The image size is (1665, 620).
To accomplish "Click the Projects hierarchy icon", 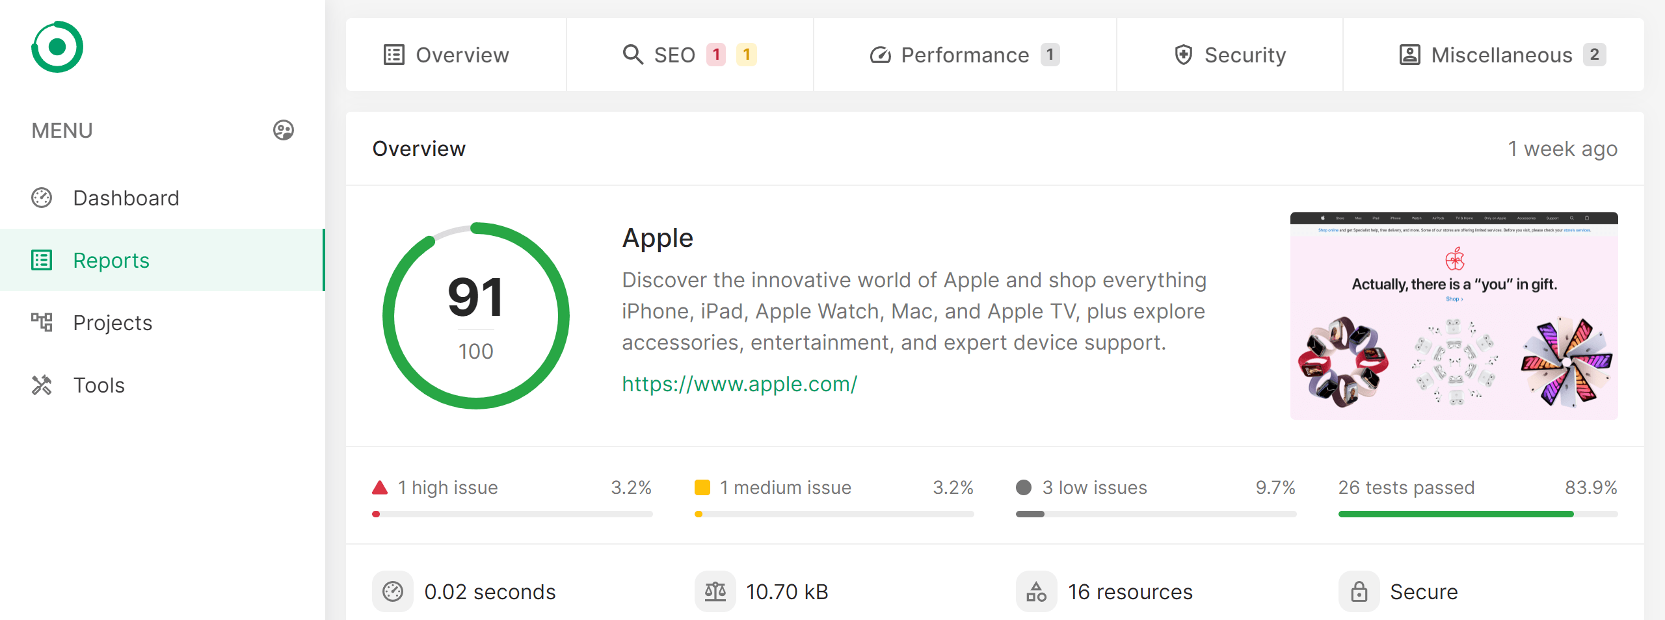I will coord(42,322).
